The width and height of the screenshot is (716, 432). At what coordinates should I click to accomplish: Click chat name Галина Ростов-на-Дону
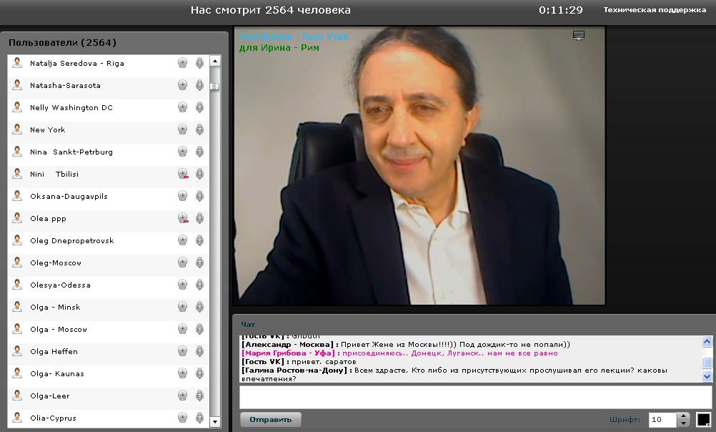click(294, 370)
